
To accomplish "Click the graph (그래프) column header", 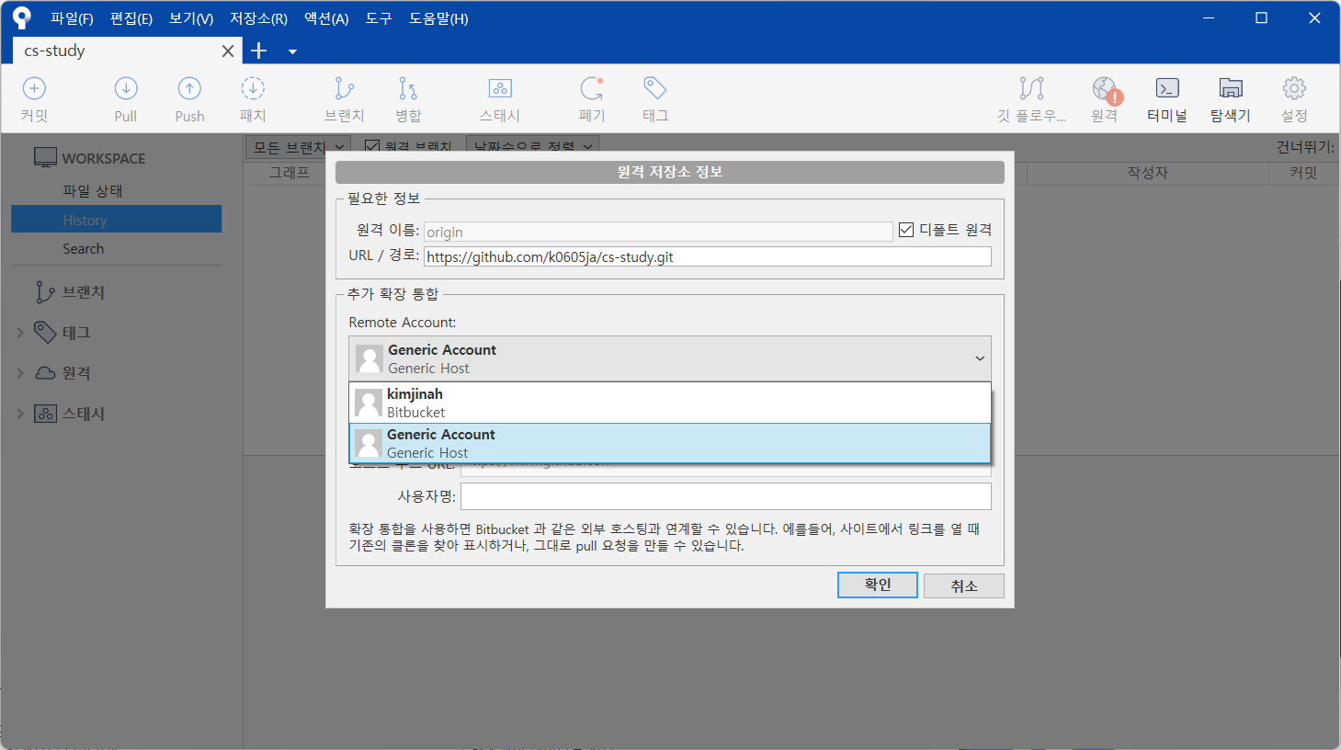I will tap(290, 172).
